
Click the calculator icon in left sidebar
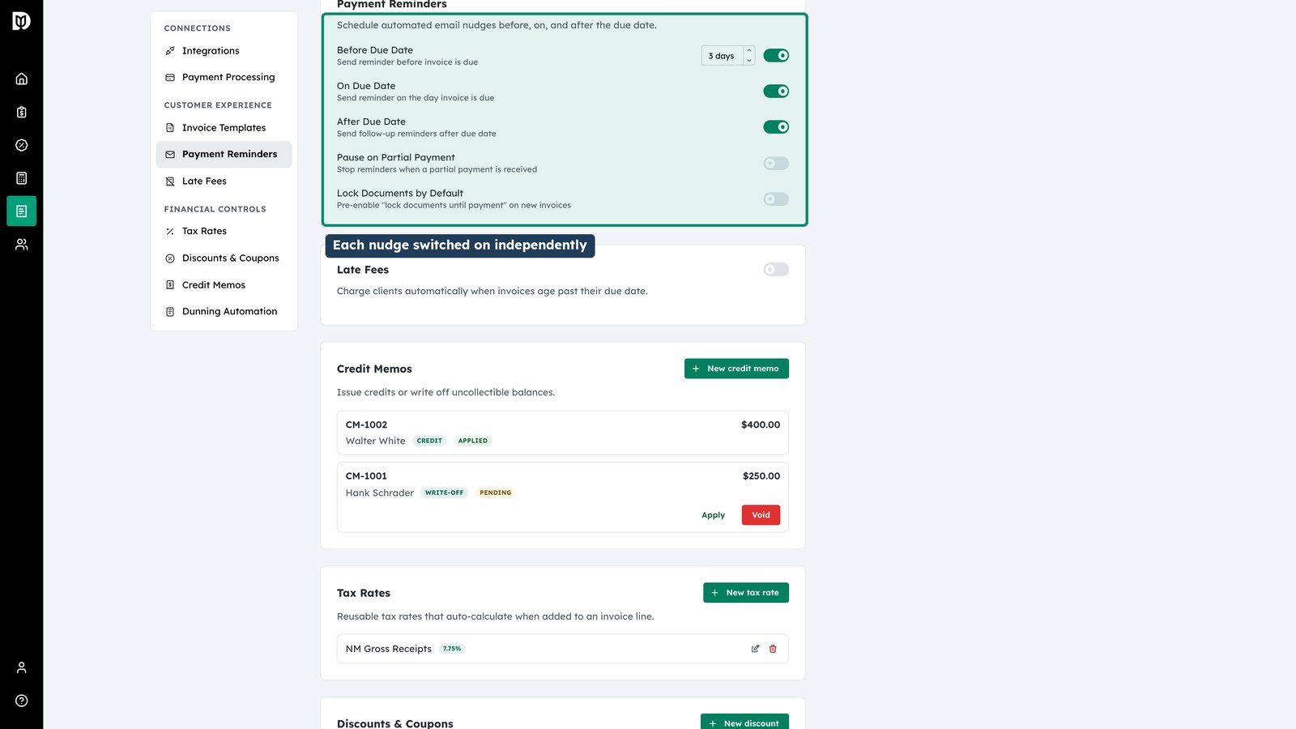(x=22, y=178)
